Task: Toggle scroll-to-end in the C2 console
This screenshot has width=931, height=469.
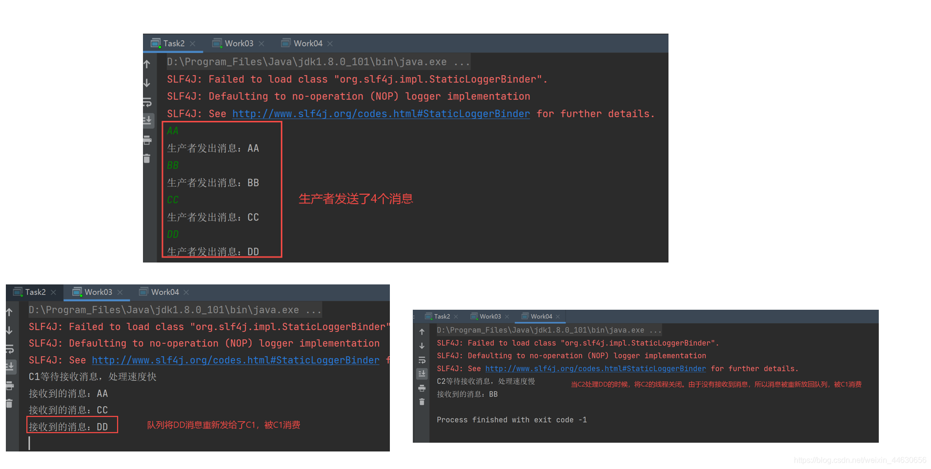Action: pyautogui.click(x=422, y=374)
